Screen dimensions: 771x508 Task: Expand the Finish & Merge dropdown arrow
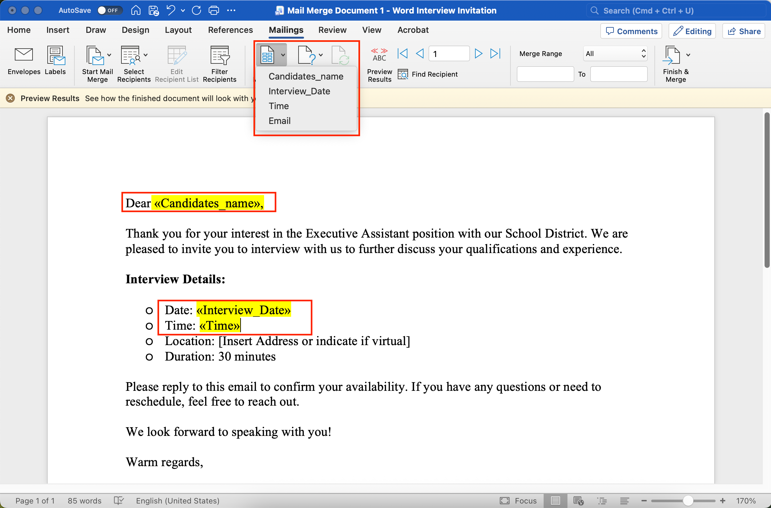point(688,55)
